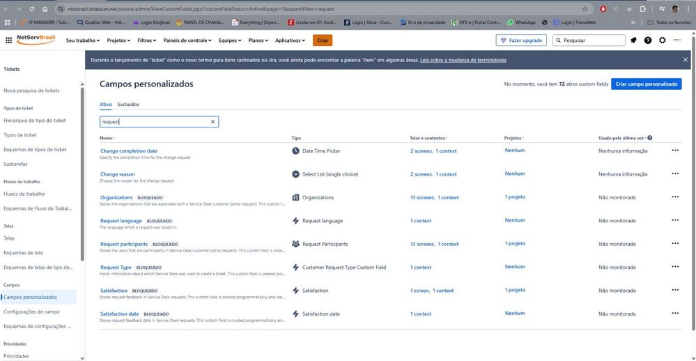Click the sidebar vertical scrollbar
Image resolution: width=696 pixels, height=361 pixels.
click(82, 174)
